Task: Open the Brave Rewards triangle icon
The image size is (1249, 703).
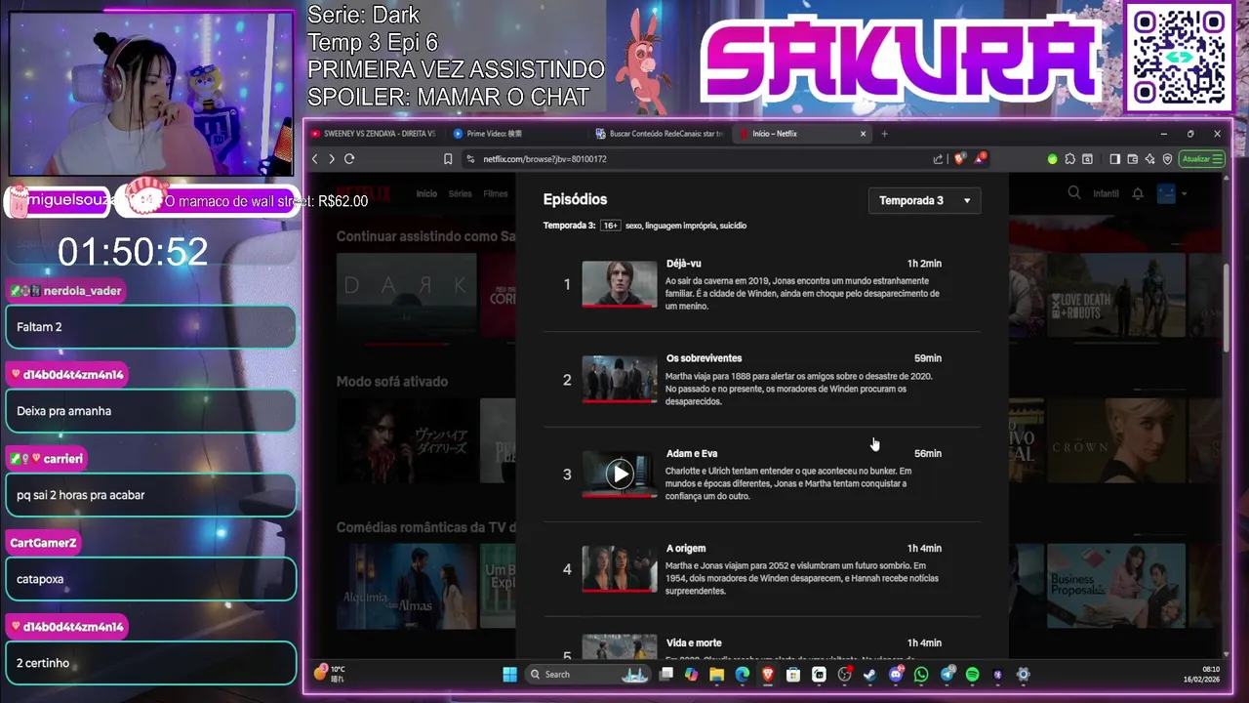Action: click(980, 158)
